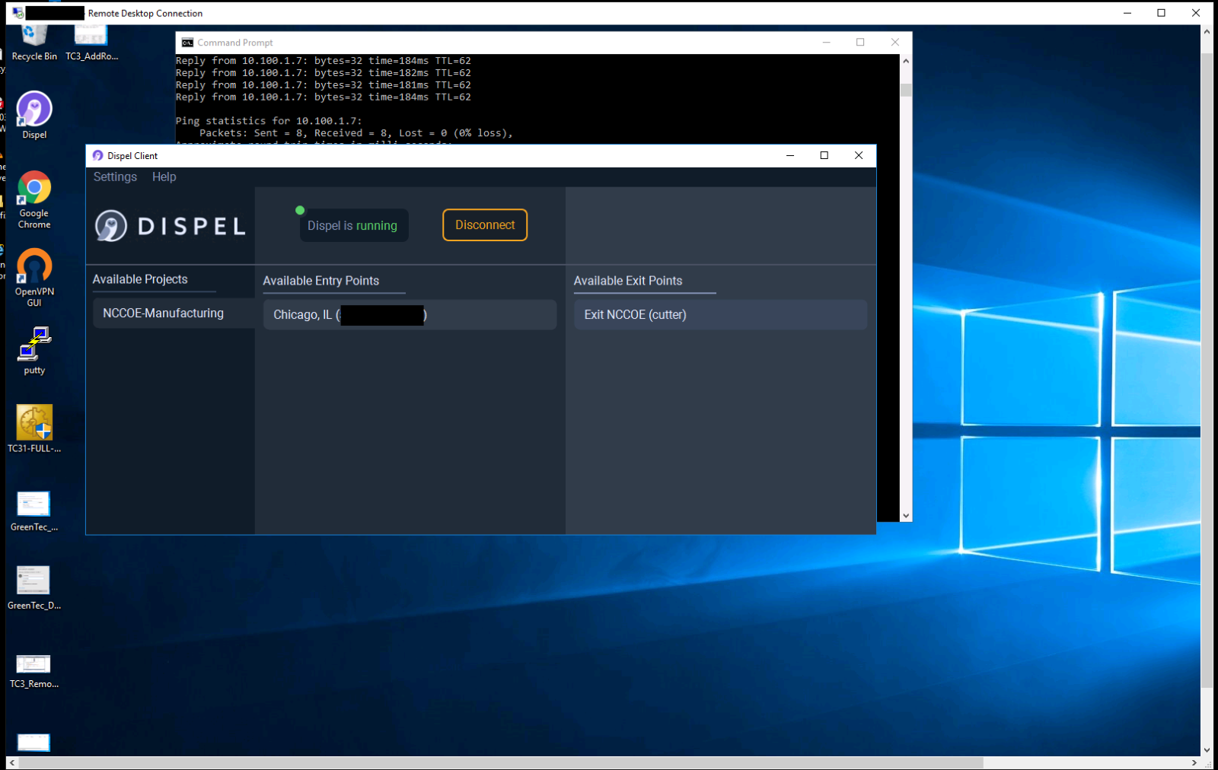Minimize the Command Prompt window
This screenshot has width=1218, height=770.
click(826, 43)
